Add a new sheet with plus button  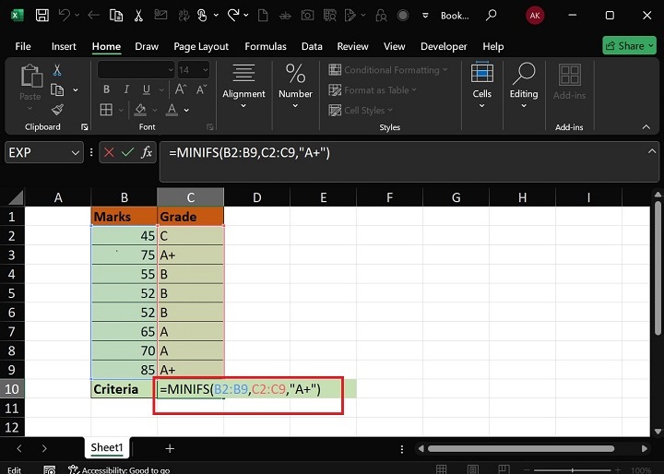170,448
